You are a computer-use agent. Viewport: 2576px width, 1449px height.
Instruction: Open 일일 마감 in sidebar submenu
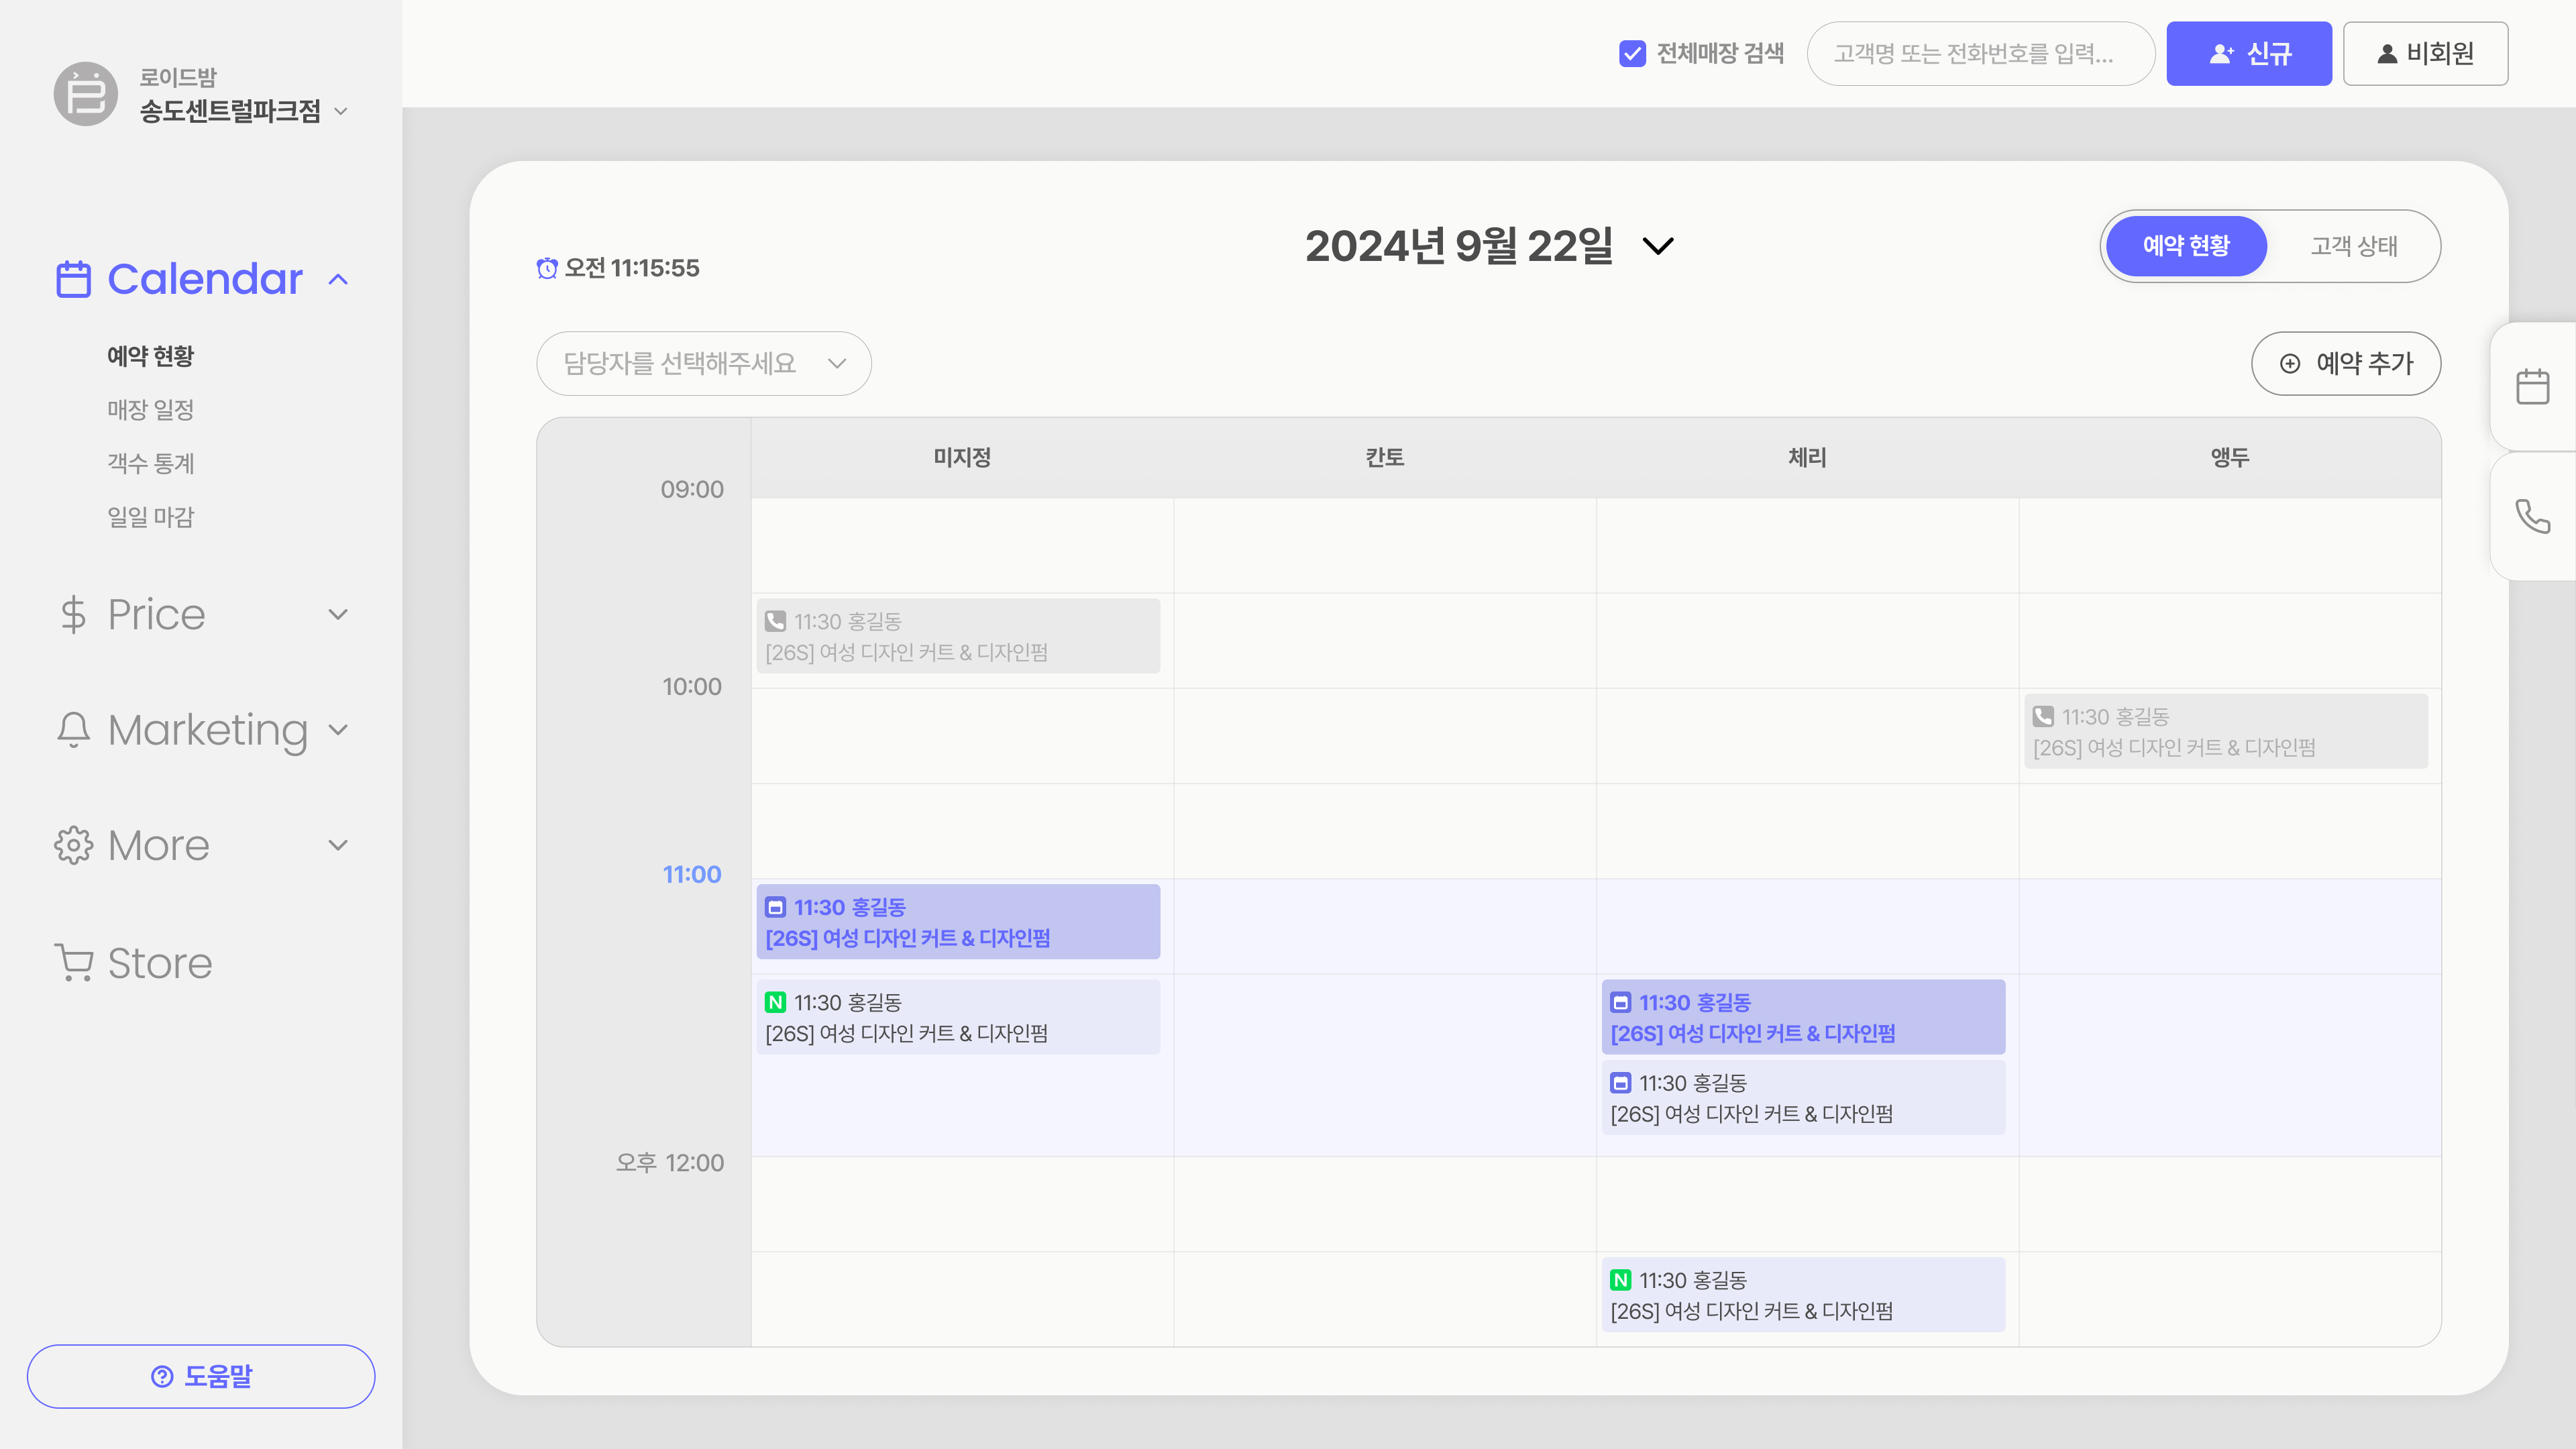[150, 517]
